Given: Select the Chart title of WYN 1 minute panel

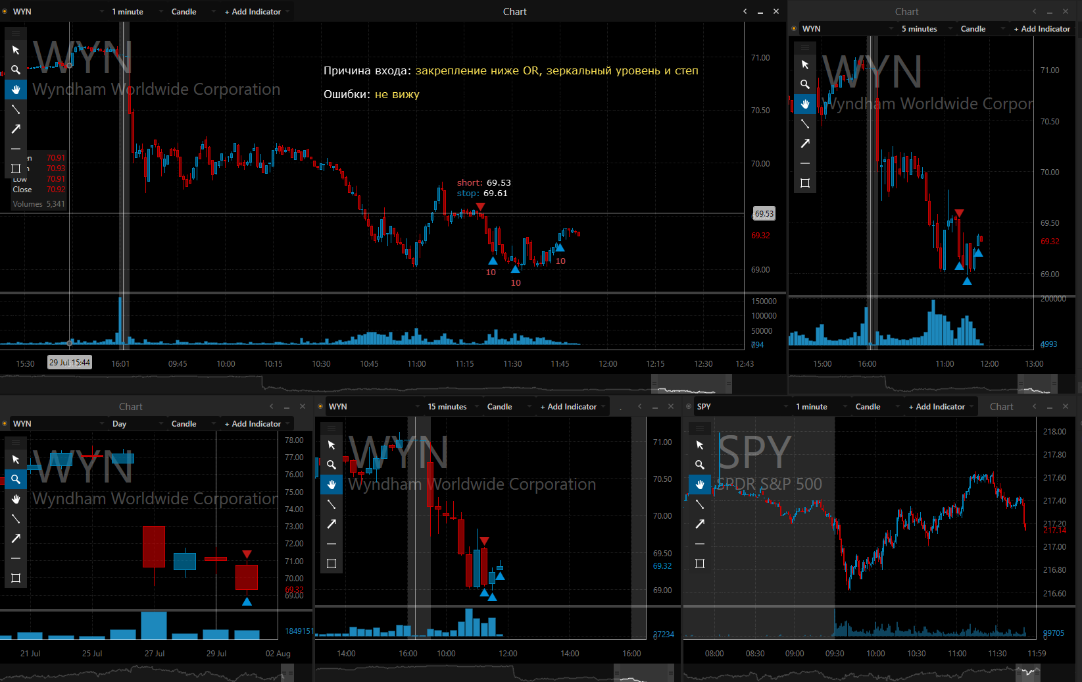Looking at the screenshot, I should coord(514,12).
